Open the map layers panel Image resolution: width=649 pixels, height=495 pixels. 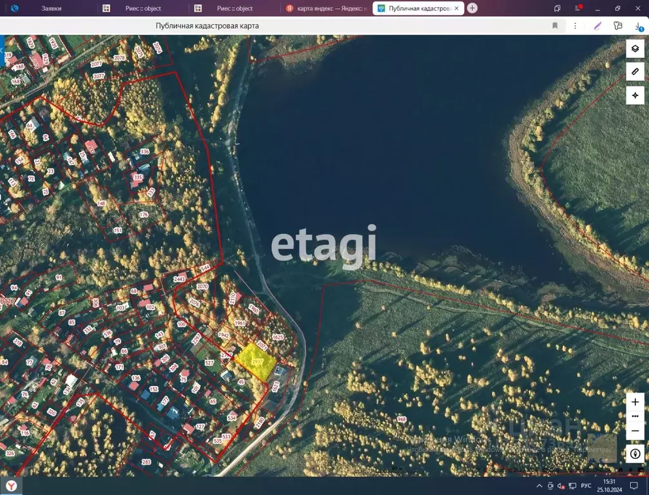pyautogui.click(x=635, y=49)
